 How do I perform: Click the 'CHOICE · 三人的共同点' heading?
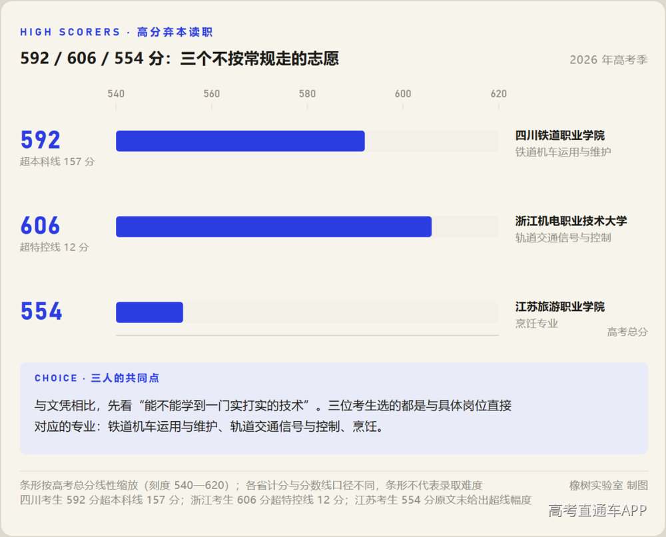pyautogui.click(x=97, y=378)
